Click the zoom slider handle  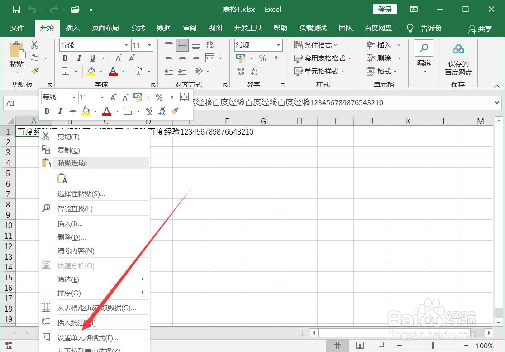tap(433, 346)
